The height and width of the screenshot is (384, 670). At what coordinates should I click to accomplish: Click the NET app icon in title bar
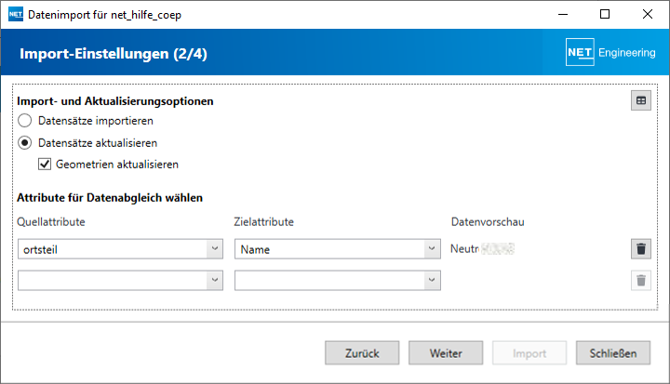[x=16, y=15]
